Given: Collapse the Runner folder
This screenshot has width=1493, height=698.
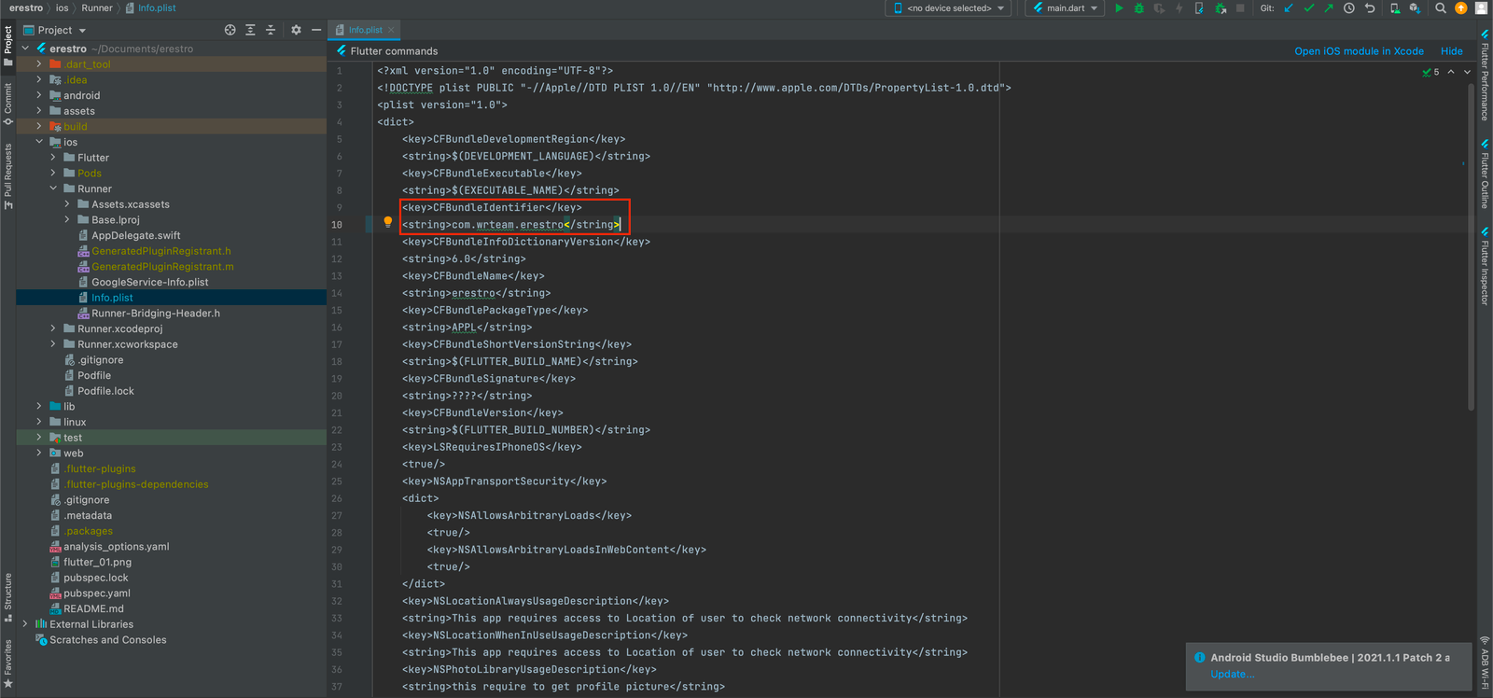Looking at the screenshot, I should [53, 188].
